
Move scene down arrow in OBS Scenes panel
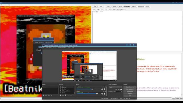pos(51,95)
